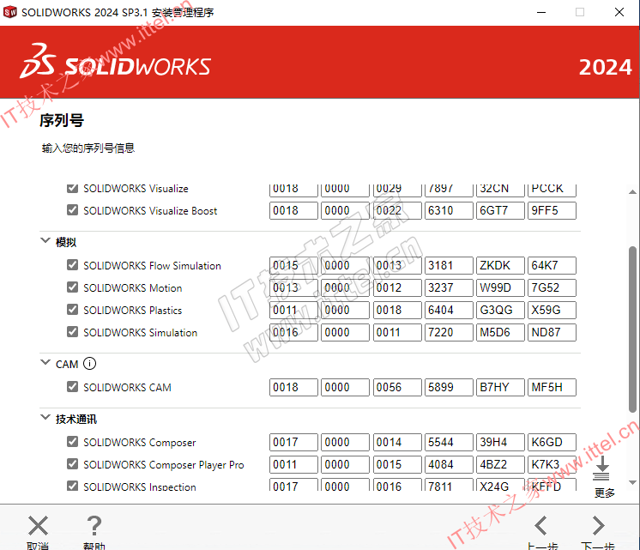Uncheck SOLIDWORKS Composer checkbox
The height and width of the screenshot is (550, 640).
(x=73, y=442)
